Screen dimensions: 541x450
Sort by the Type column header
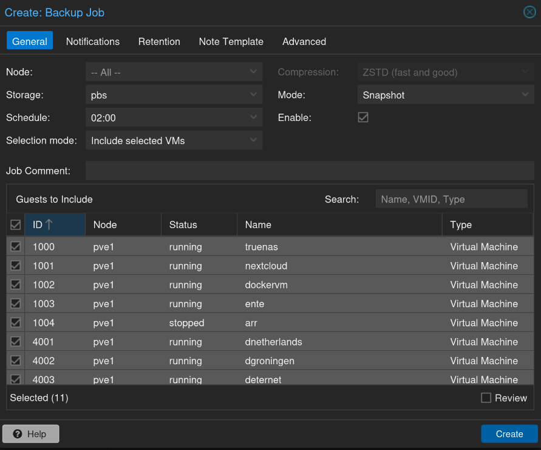point(488,224)
